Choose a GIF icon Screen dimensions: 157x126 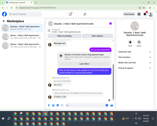62,105
